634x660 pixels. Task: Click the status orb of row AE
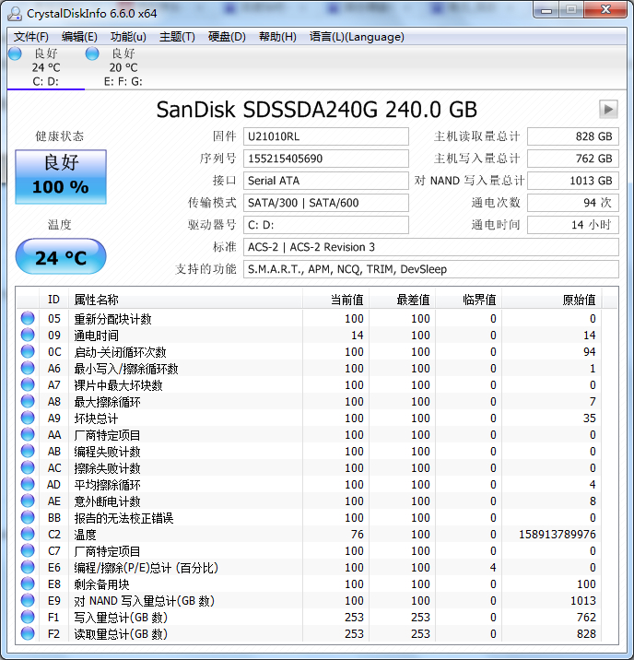coord(28,501)
